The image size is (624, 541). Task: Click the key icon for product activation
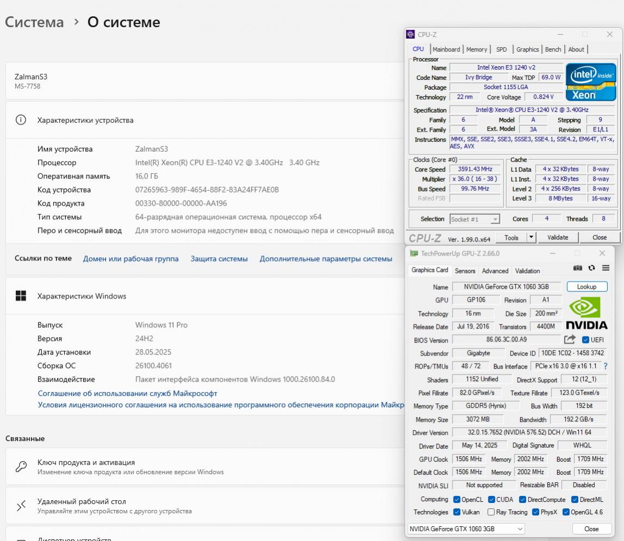coord(21,467)
